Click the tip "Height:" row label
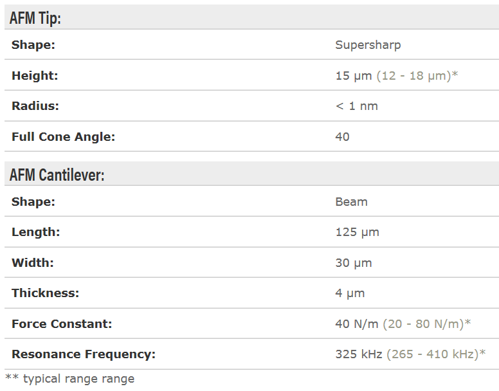Viewport: 499px width, 391px height. click(35, 75)
